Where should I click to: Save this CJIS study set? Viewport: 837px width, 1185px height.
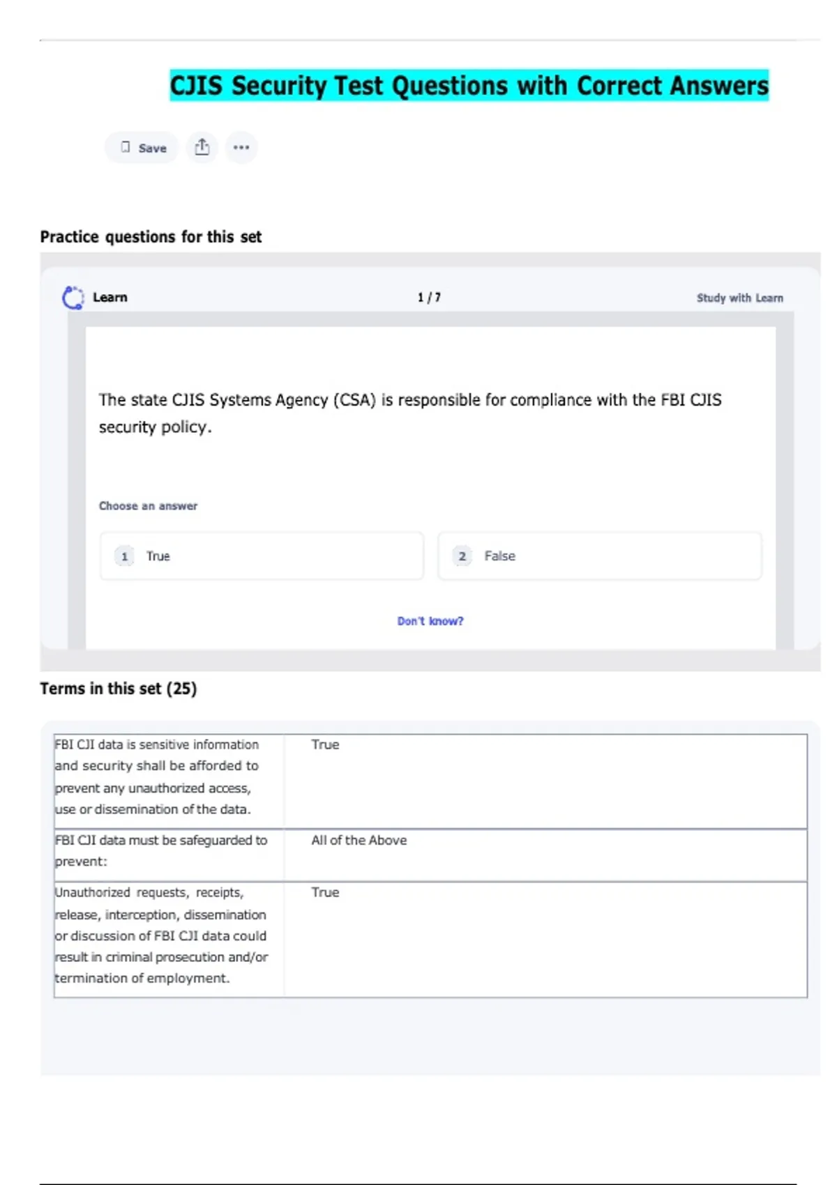click(x=143, y=148)
